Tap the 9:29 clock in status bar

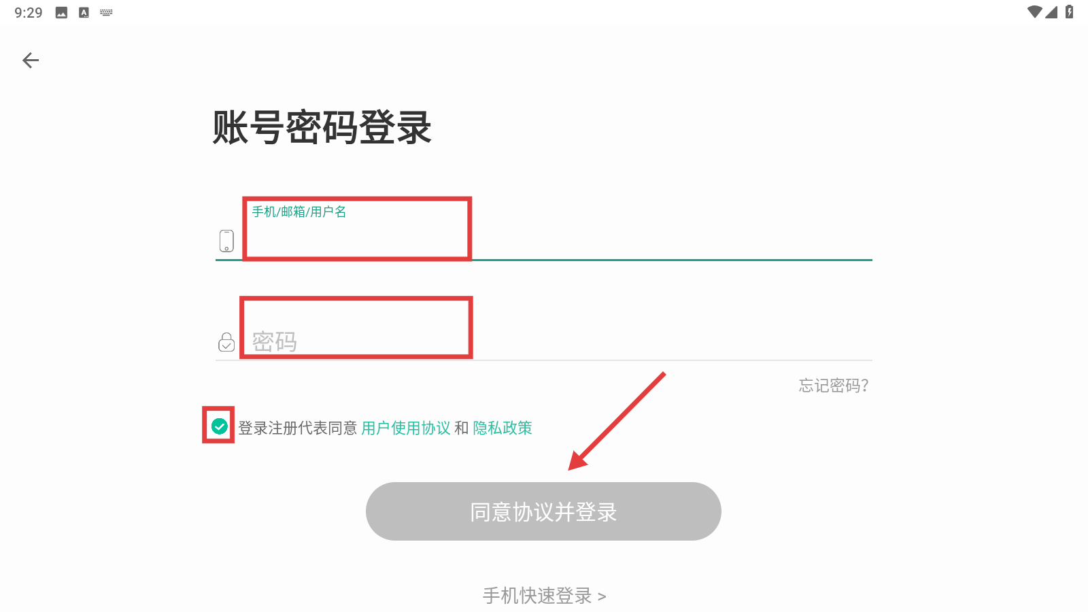click(29, 12)
